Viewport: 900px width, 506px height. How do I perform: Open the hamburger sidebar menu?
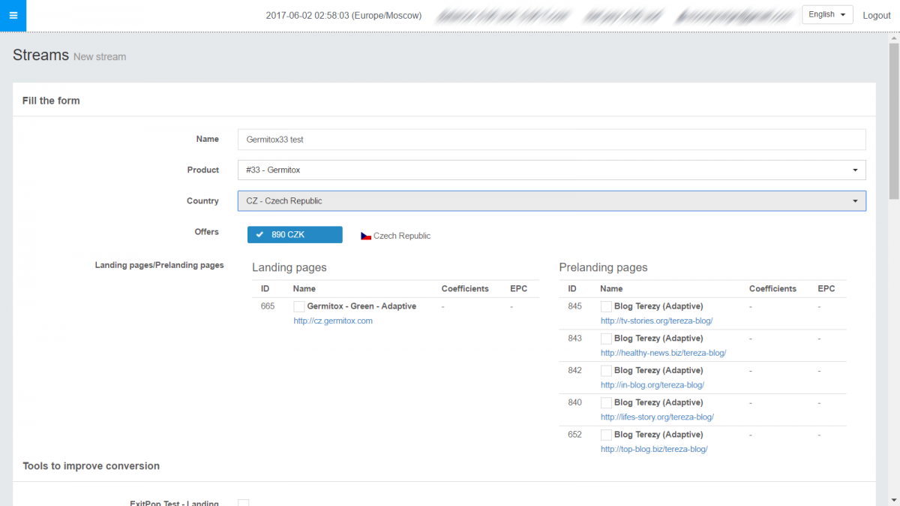point(13,16)
